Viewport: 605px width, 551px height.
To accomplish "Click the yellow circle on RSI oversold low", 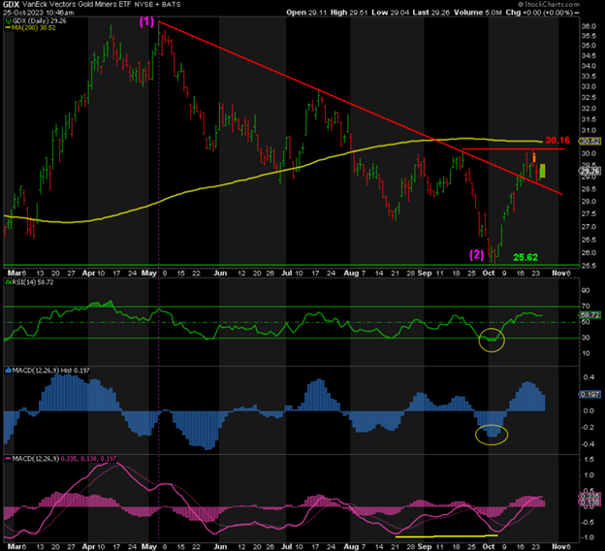I will (492, 340).
